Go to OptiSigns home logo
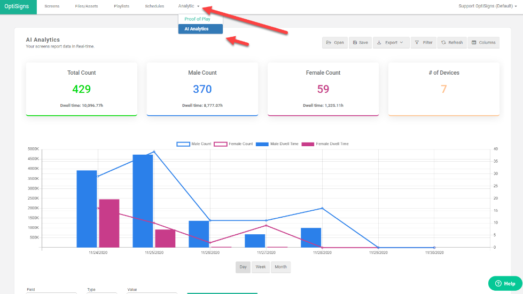523x294 pixels. 17,6
